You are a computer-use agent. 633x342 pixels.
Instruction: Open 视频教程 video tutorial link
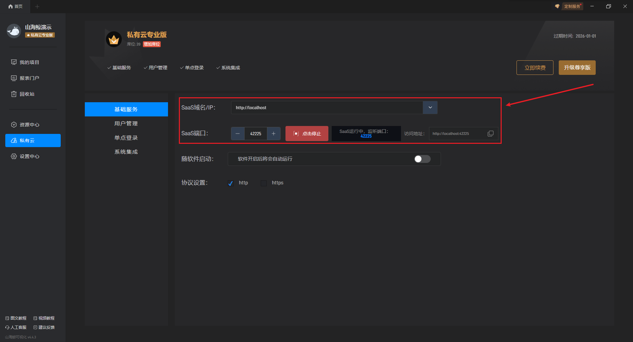tap(44, 318)
